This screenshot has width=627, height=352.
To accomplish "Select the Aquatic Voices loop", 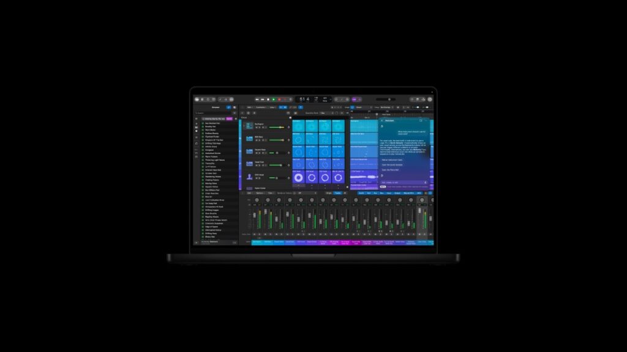I will 211,187.
